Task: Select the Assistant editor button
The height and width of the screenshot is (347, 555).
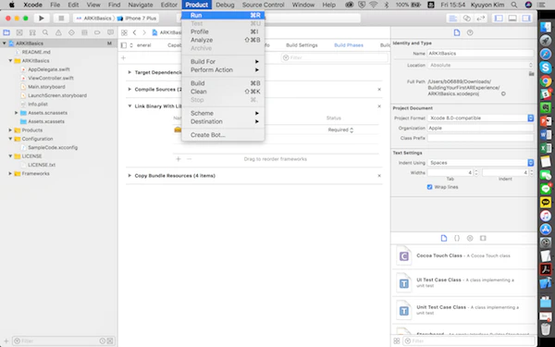Action: click(x=467, y=19)
